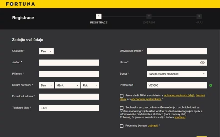Open the Měsíc birth month dropdown
Viewport: 220px width, 137px height.
(x=67, y=85)
